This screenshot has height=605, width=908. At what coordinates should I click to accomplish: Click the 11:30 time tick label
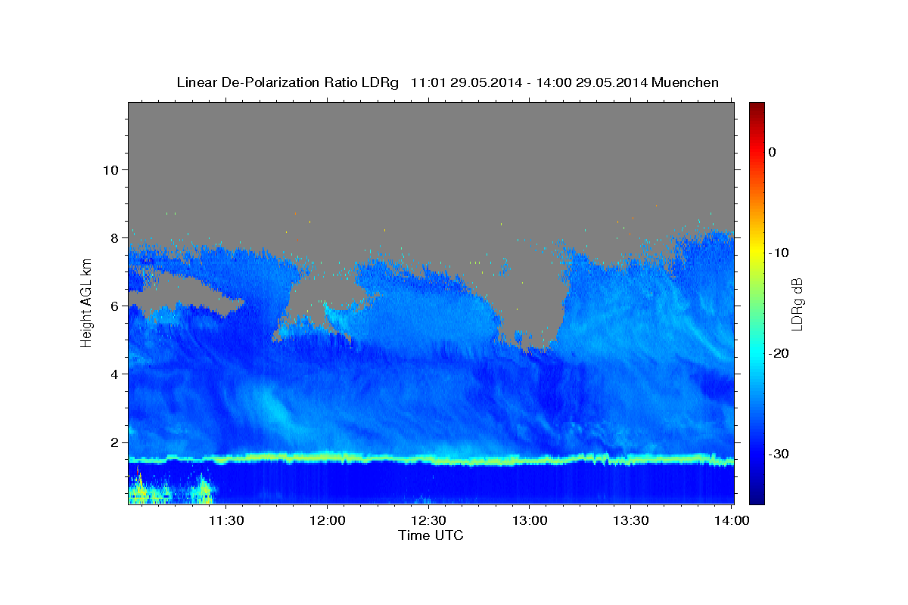(226, 520)
